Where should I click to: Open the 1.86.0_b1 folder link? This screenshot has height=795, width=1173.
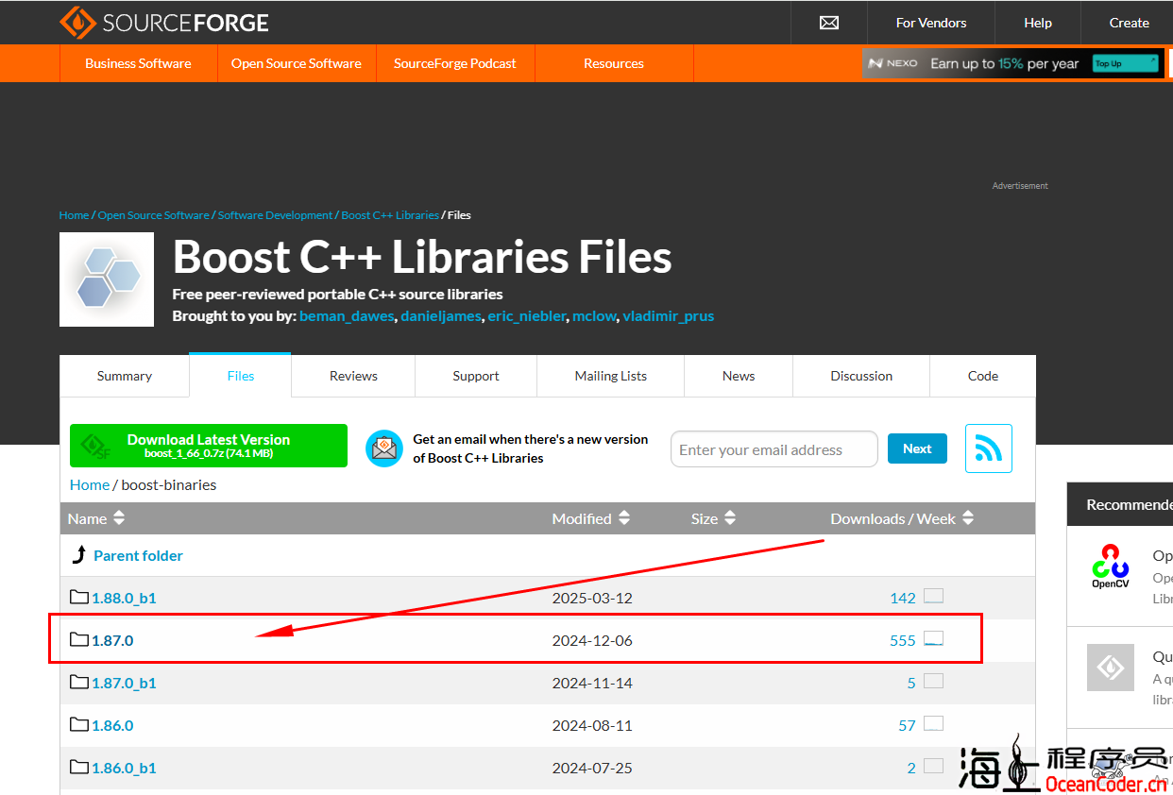pyautogui.click(x=124, y=768)
